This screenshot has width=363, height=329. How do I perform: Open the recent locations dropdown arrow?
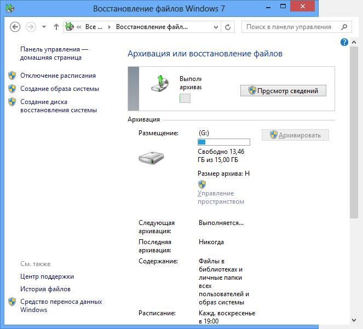[44, 27]
